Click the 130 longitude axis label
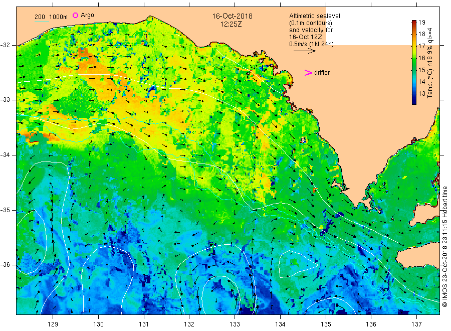 click(98, 324)
